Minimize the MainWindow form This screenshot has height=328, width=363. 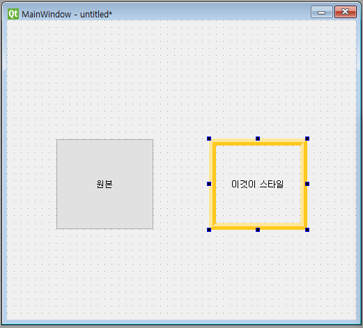[x=322, y=12]
